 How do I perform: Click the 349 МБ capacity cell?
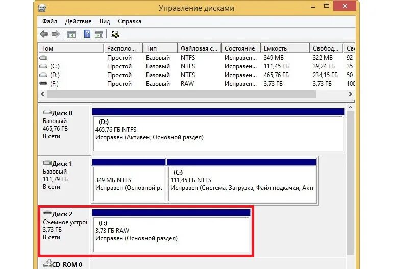(274, 58)
